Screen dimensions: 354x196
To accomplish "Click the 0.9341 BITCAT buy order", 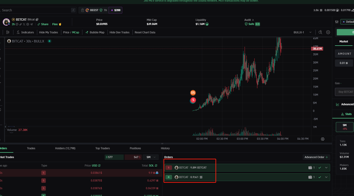I will [x=247, y=177].
